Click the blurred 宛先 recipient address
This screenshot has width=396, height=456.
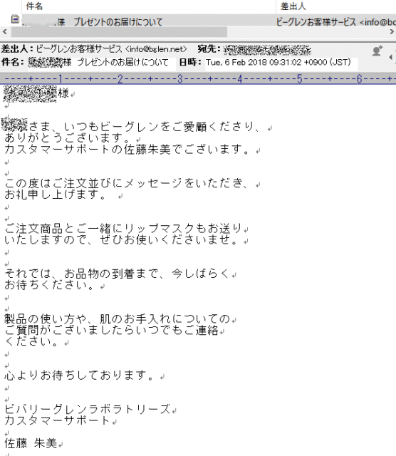click(267, 50)
